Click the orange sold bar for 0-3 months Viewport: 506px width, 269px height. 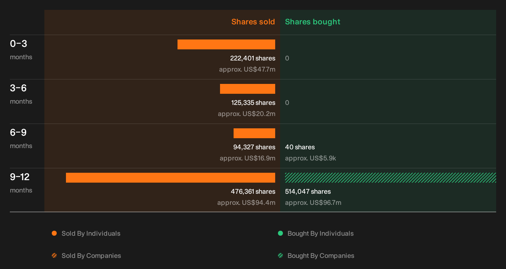pyautogui.click(x=226, y=44)
